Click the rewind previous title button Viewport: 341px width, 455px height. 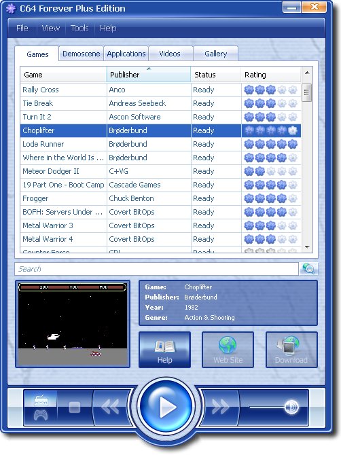coord(110,407)
